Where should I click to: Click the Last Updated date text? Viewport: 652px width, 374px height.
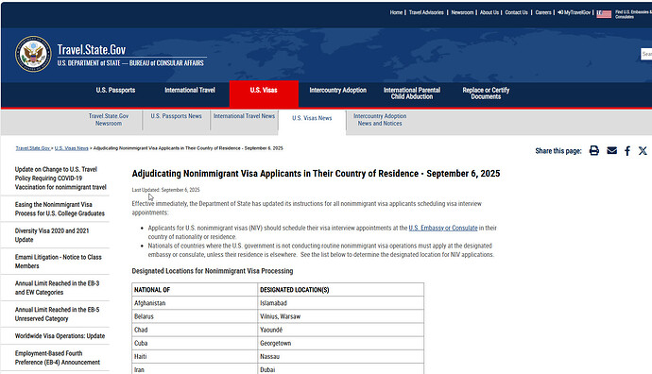(x=165, y=190)
